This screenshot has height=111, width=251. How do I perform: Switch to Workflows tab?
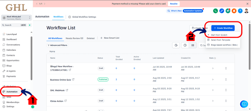pos(58,17)
